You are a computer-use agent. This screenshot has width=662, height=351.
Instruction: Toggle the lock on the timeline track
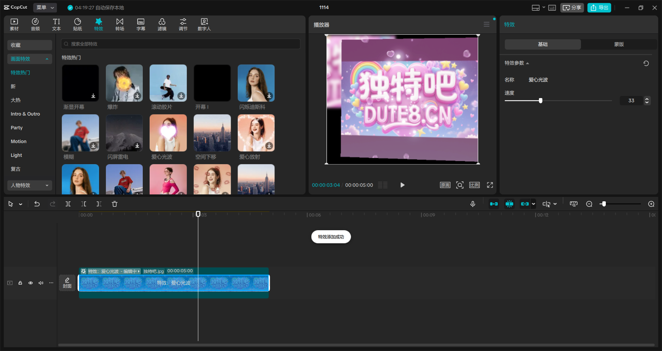tap(20, 283)
